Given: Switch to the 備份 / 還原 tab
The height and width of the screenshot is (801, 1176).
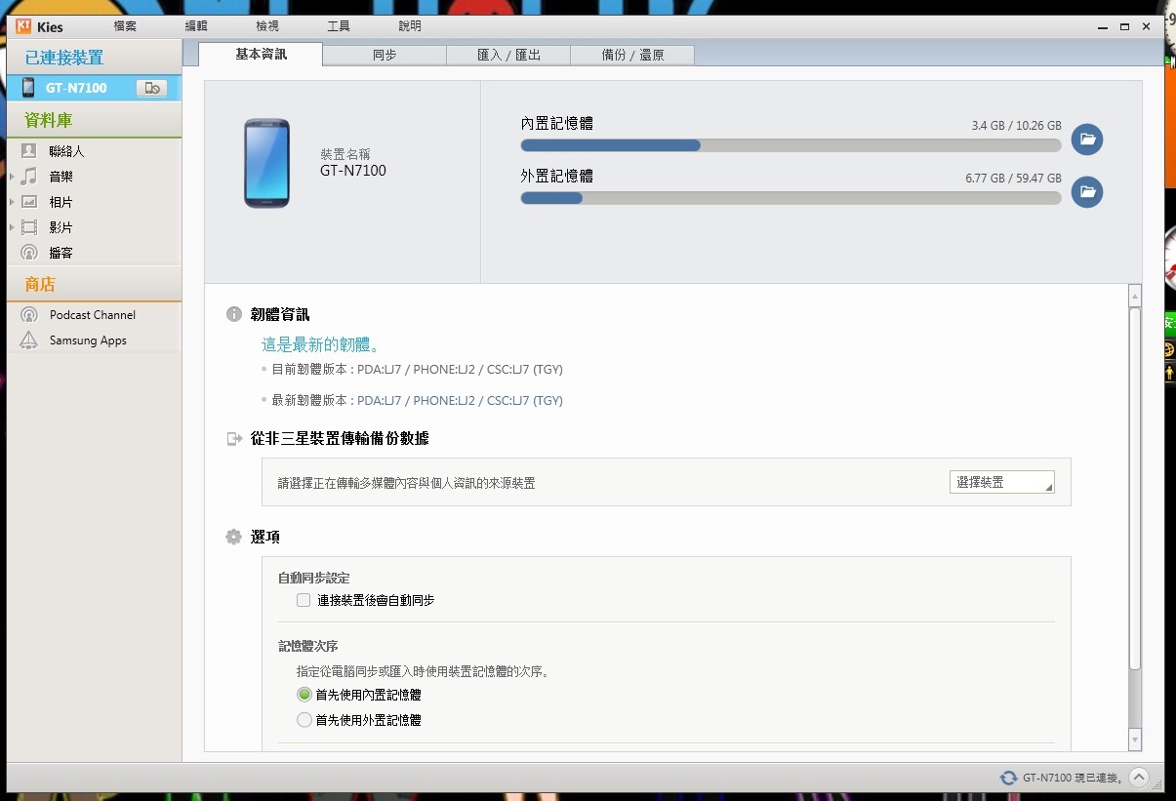Looking at the screenshot, I should (632, 55).
